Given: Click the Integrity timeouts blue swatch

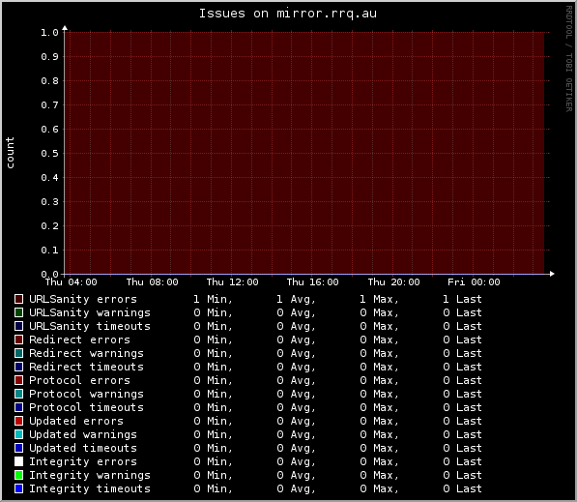Looking at the screenshot, I should 18,488.
